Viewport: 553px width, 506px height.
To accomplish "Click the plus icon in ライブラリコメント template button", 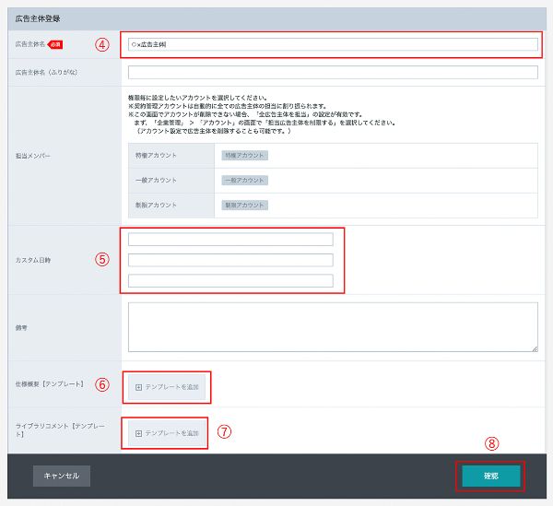I will [x=139, y=432].
